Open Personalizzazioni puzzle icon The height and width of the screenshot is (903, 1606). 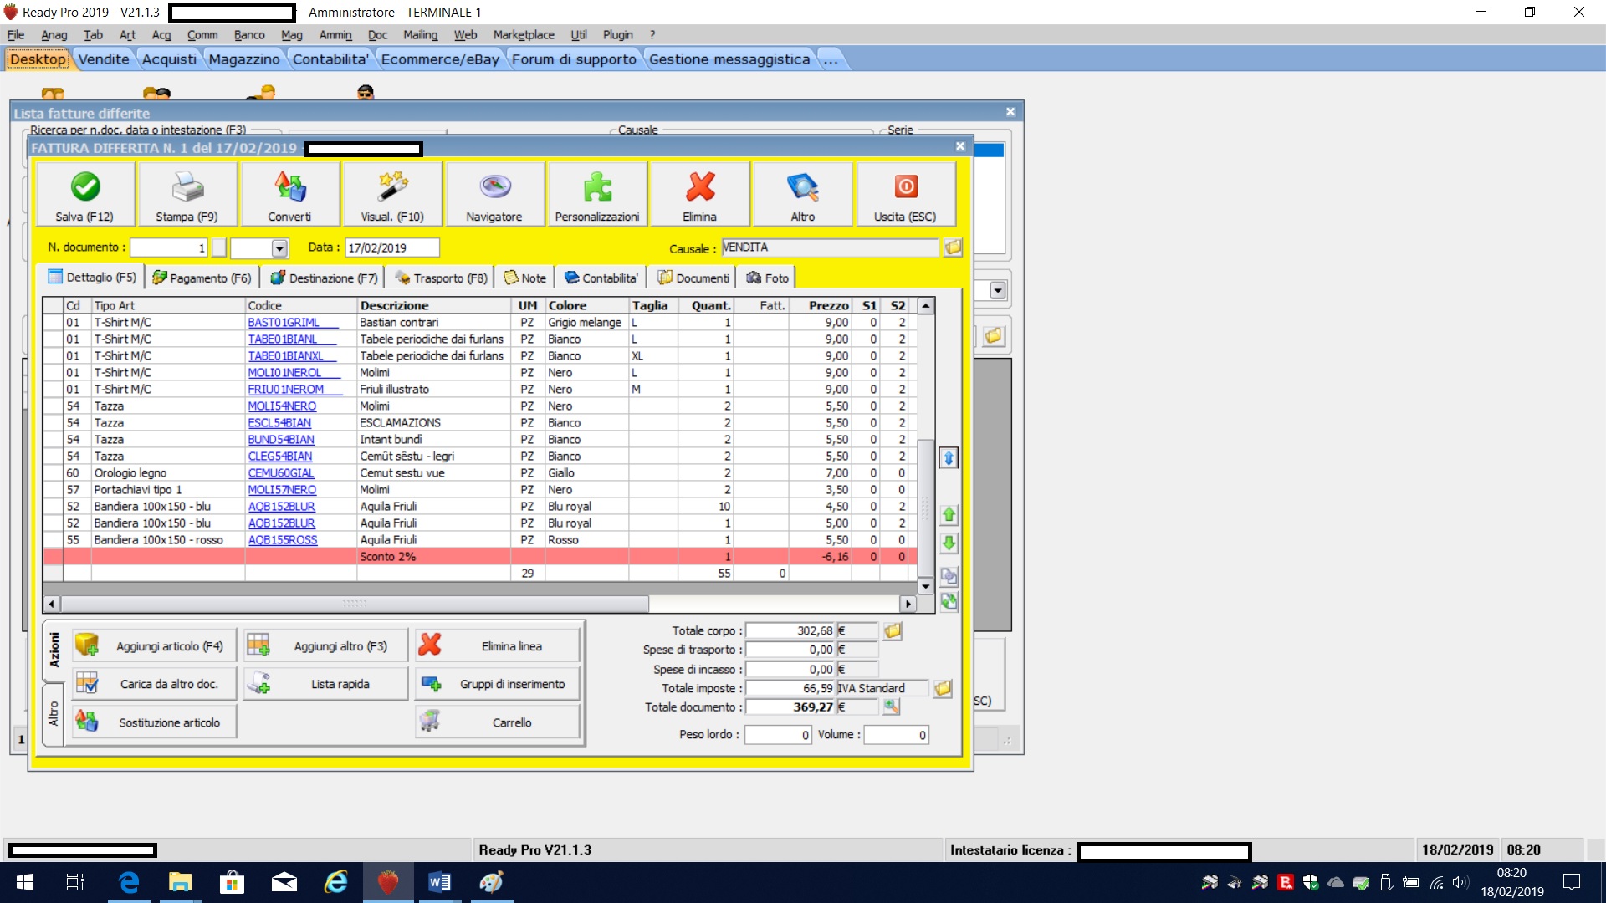(x=597, y=194)
